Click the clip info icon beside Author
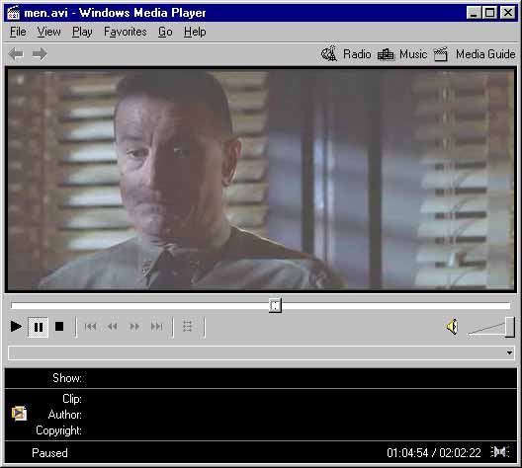This screenshot has width=522, height=468. (19, 414)
